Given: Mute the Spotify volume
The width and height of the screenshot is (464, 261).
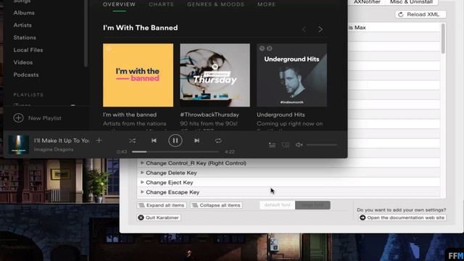Looking at the screenshot, I should point(299,145).
